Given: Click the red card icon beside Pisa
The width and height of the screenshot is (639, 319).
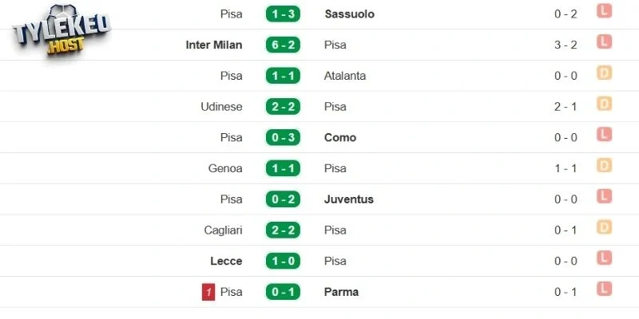Looking at the screenshot, I should pos(209,292).
